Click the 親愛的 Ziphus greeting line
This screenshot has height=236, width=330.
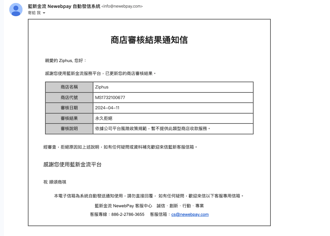(x=66, y=60)
